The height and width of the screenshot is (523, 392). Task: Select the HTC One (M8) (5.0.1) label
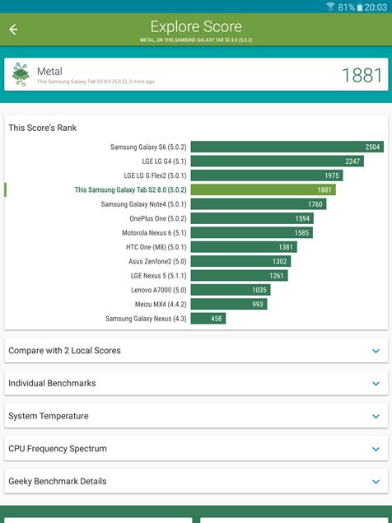156,247
